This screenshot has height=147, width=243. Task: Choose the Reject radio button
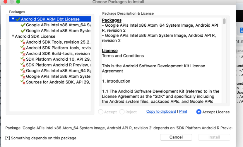(122, 112)
